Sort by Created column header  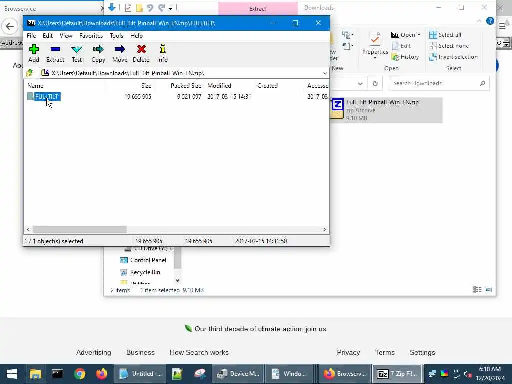click(279, 86)
